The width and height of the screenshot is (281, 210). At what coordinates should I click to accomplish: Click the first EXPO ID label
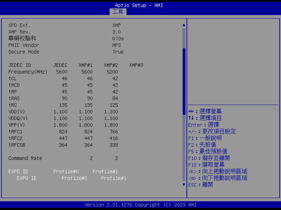pyautogui.click(x=18, y=172)
